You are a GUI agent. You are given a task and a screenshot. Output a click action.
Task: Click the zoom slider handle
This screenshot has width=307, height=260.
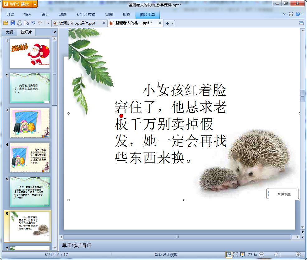point(276,254)
